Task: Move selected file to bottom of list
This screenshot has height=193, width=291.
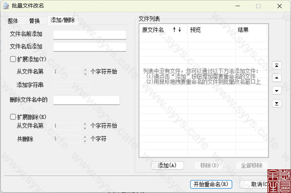Action: point(277,103)
